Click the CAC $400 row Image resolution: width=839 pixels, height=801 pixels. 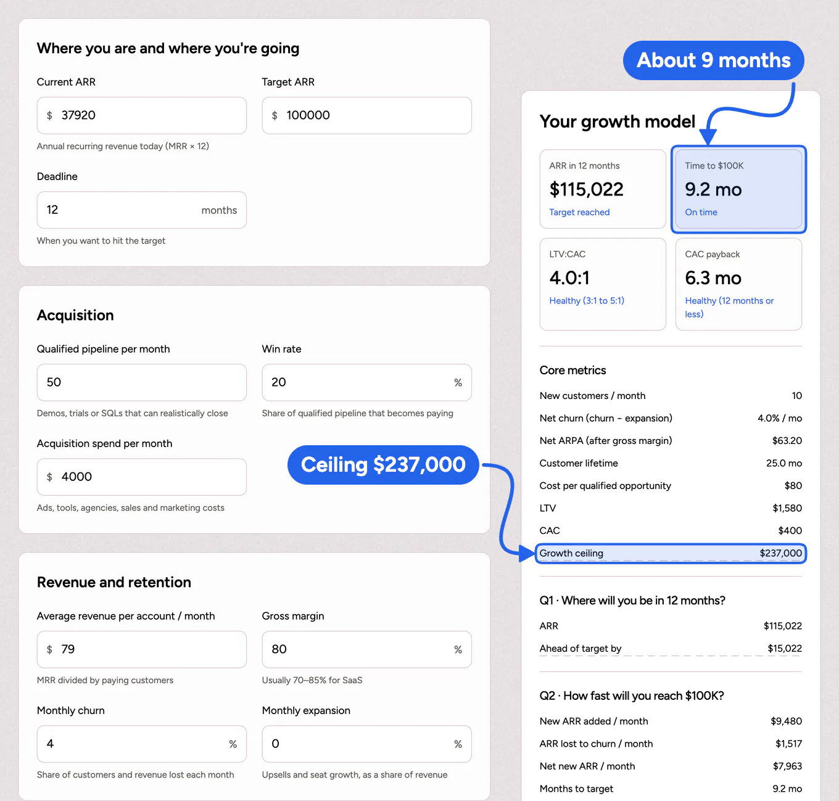click(x=671, y=531)
